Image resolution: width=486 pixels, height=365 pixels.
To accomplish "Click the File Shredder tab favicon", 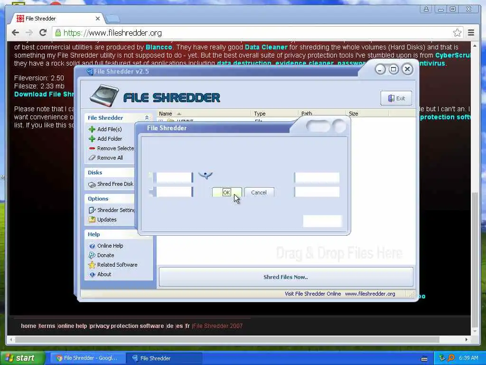I will point(20,19).
